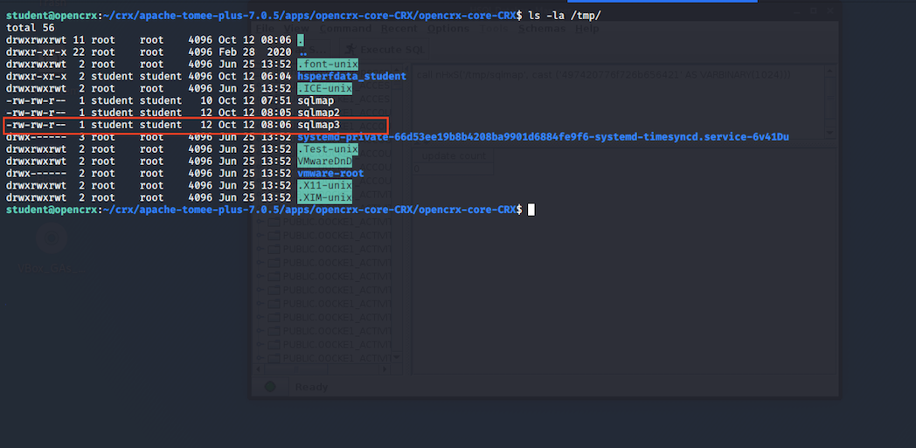Viewport: 916px width, 448px height.
Task: Click SQL editor scrollbar down arrow
Action: pos(831,133)
